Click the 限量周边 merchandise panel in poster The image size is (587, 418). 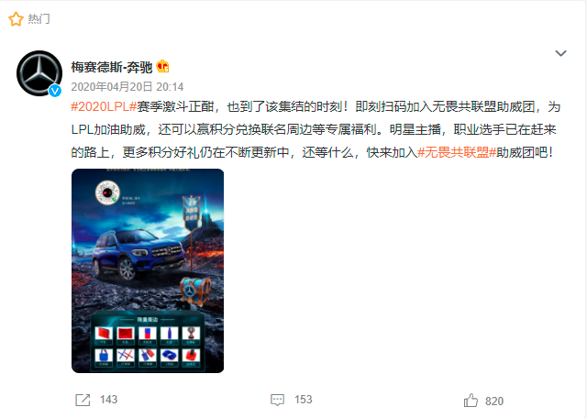point(148,341)
